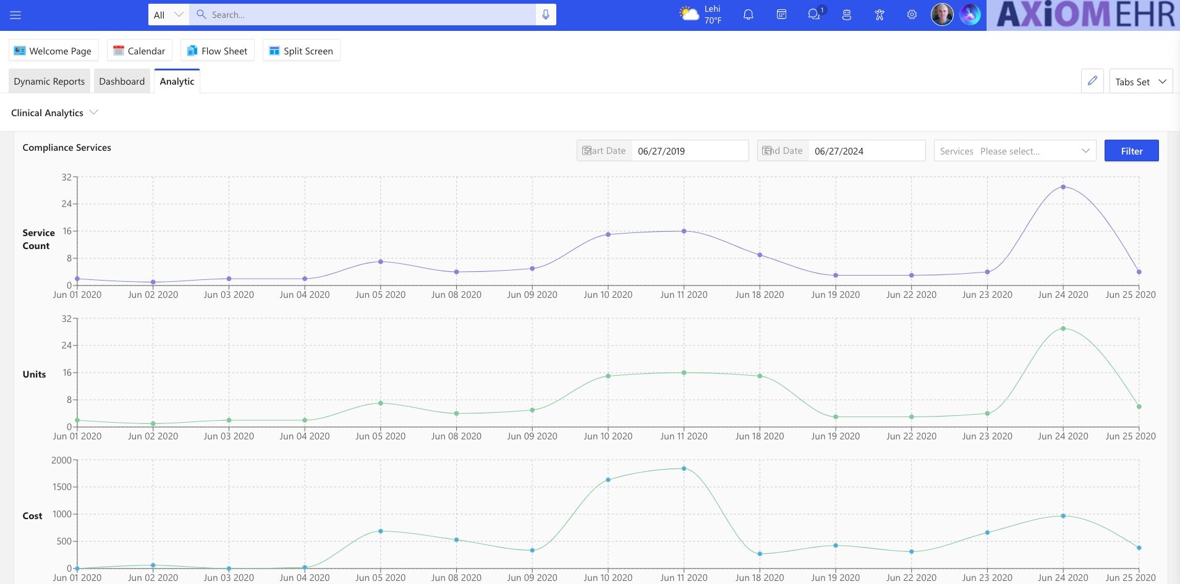Open accessibility options icon
This screenshot has width=1180, height=584.
point(879,15)
